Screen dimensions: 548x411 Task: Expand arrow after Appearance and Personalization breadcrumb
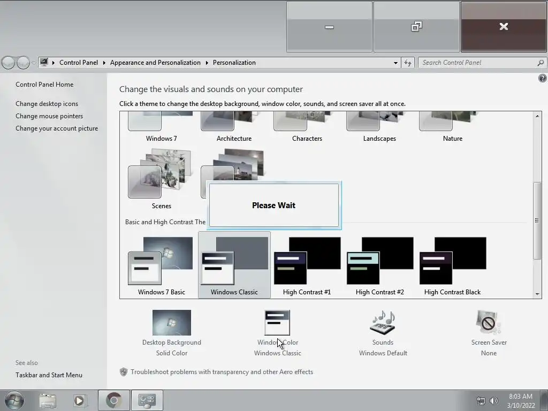(x=207, y=63)
